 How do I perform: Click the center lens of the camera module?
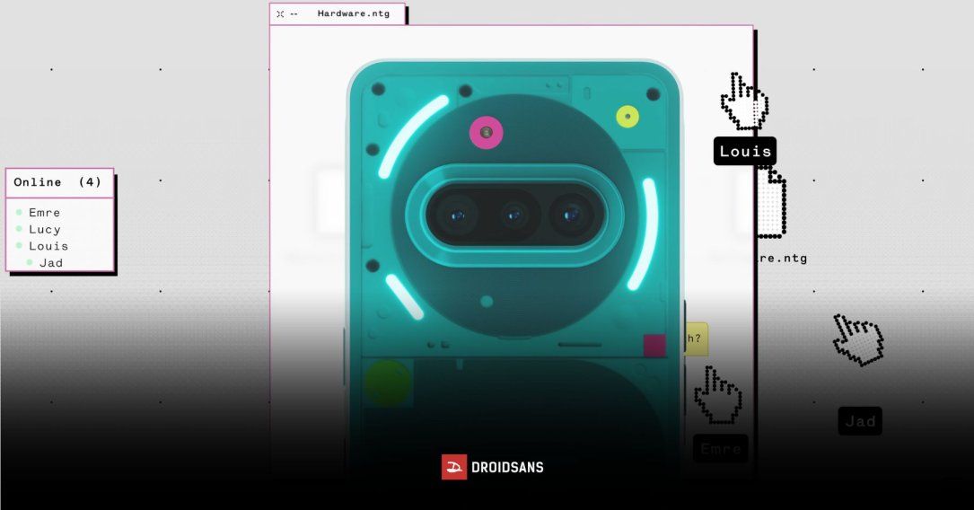(514, 215)
